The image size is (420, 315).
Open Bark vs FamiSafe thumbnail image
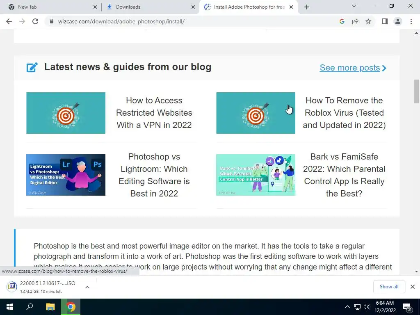point(256,175)
